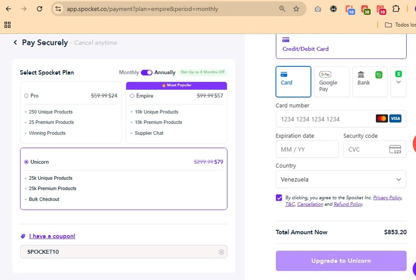Click the Supplier Chat feature text

pos(149,133)
